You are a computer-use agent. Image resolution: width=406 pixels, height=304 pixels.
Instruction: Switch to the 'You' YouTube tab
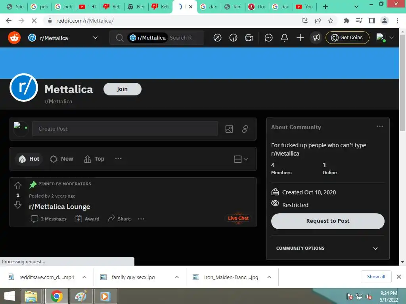[305, 7]
